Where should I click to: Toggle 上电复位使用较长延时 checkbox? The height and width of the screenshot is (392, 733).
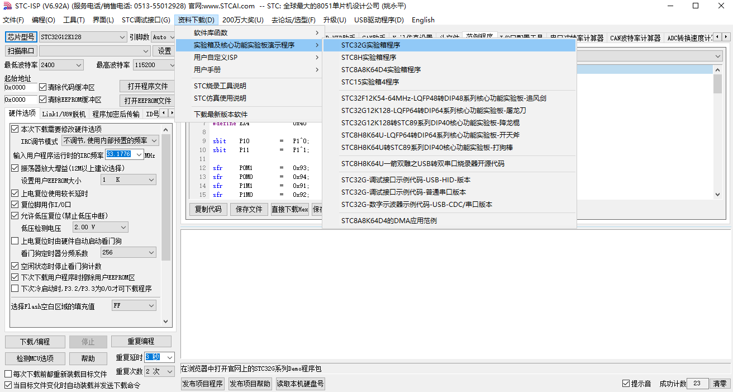(15, 193)
